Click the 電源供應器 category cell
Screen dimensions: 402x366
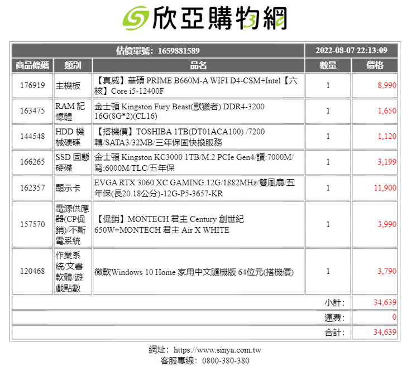73,224
